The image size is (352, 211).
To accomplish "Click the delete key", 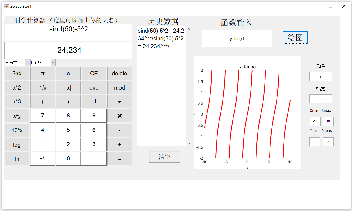I will (x=119, y=73).
